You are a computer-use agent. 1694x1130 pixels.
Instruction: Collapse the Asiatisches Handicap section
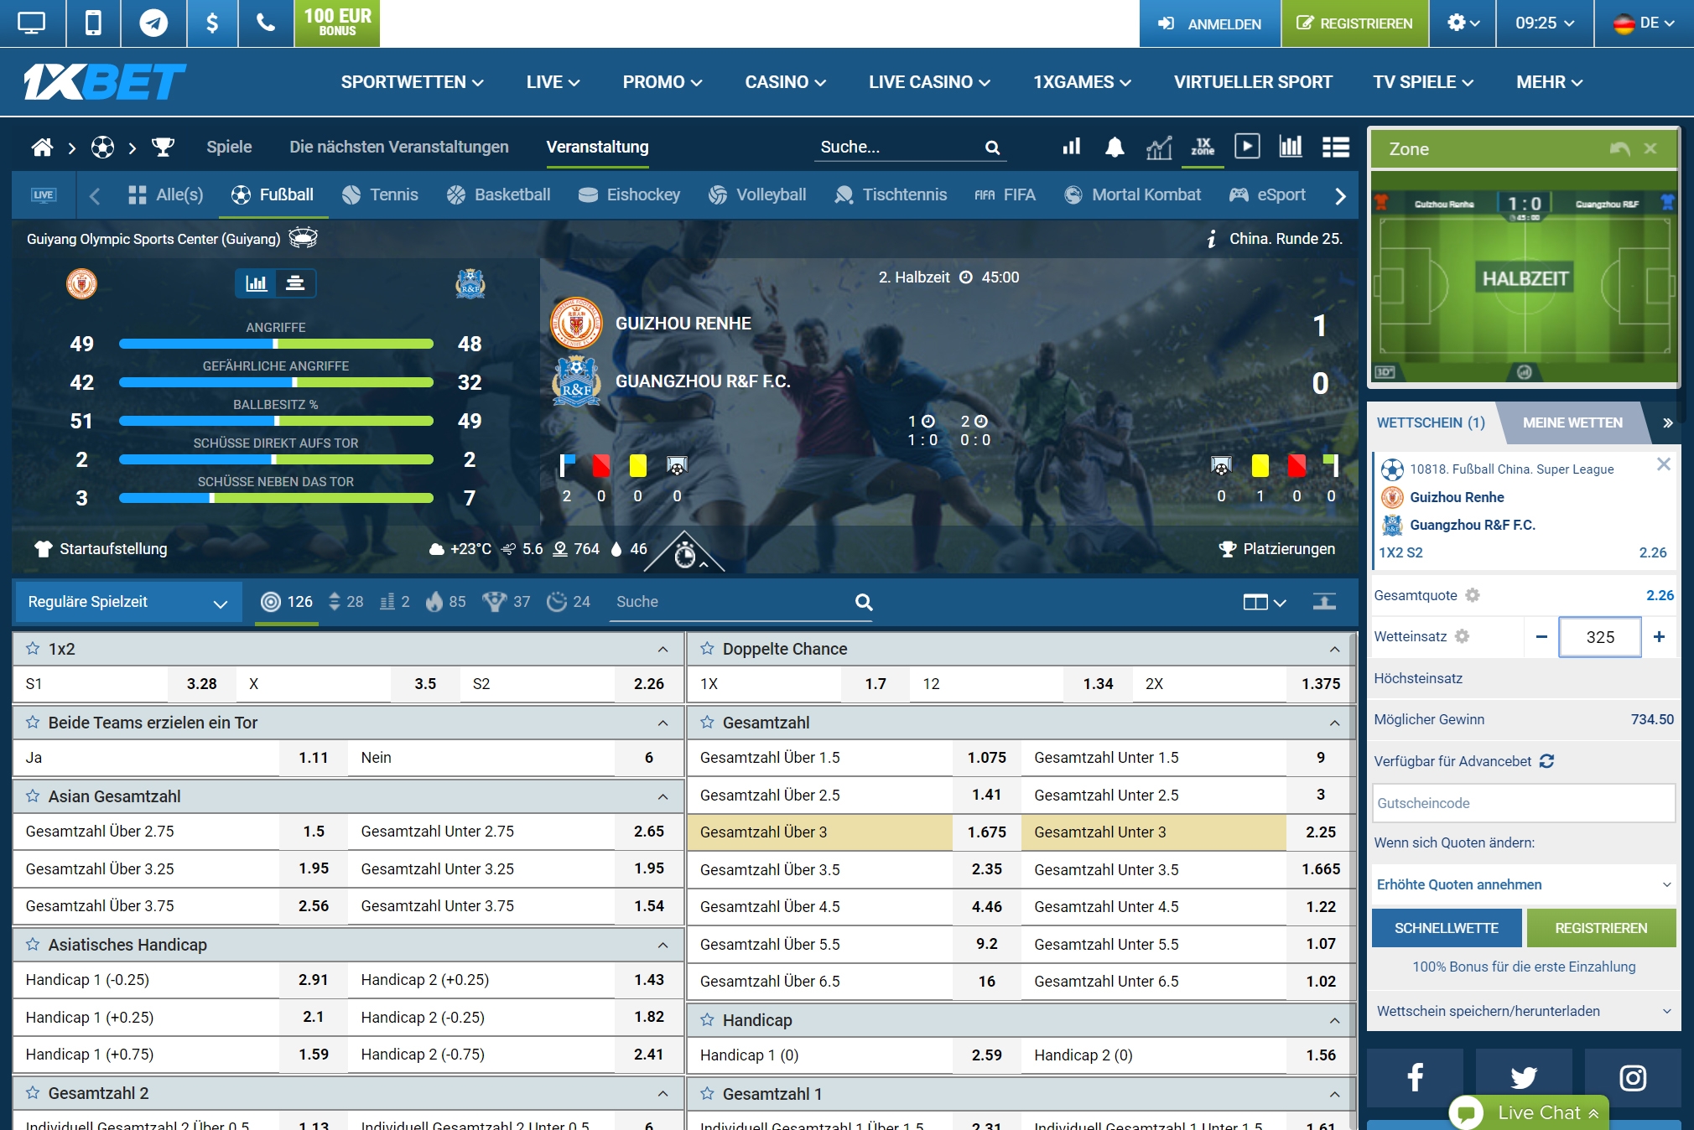[663, 945]
